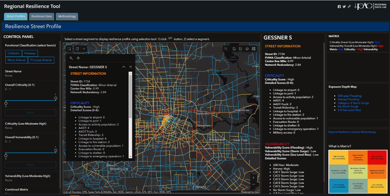Switch to the Methodology tab
Image resolution: width=390 pixels, height=196 pixels.
pos(67,17)
